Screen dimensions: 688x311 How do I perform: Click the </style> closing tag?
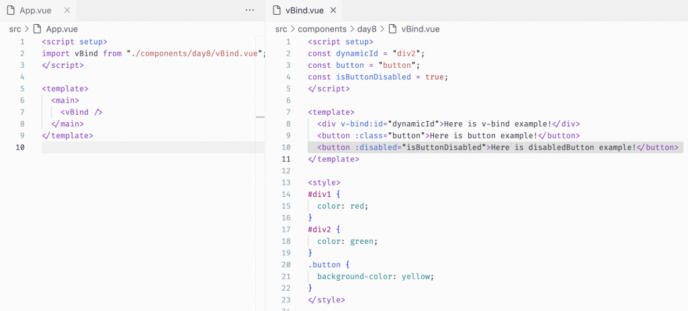tap(327, 300)
